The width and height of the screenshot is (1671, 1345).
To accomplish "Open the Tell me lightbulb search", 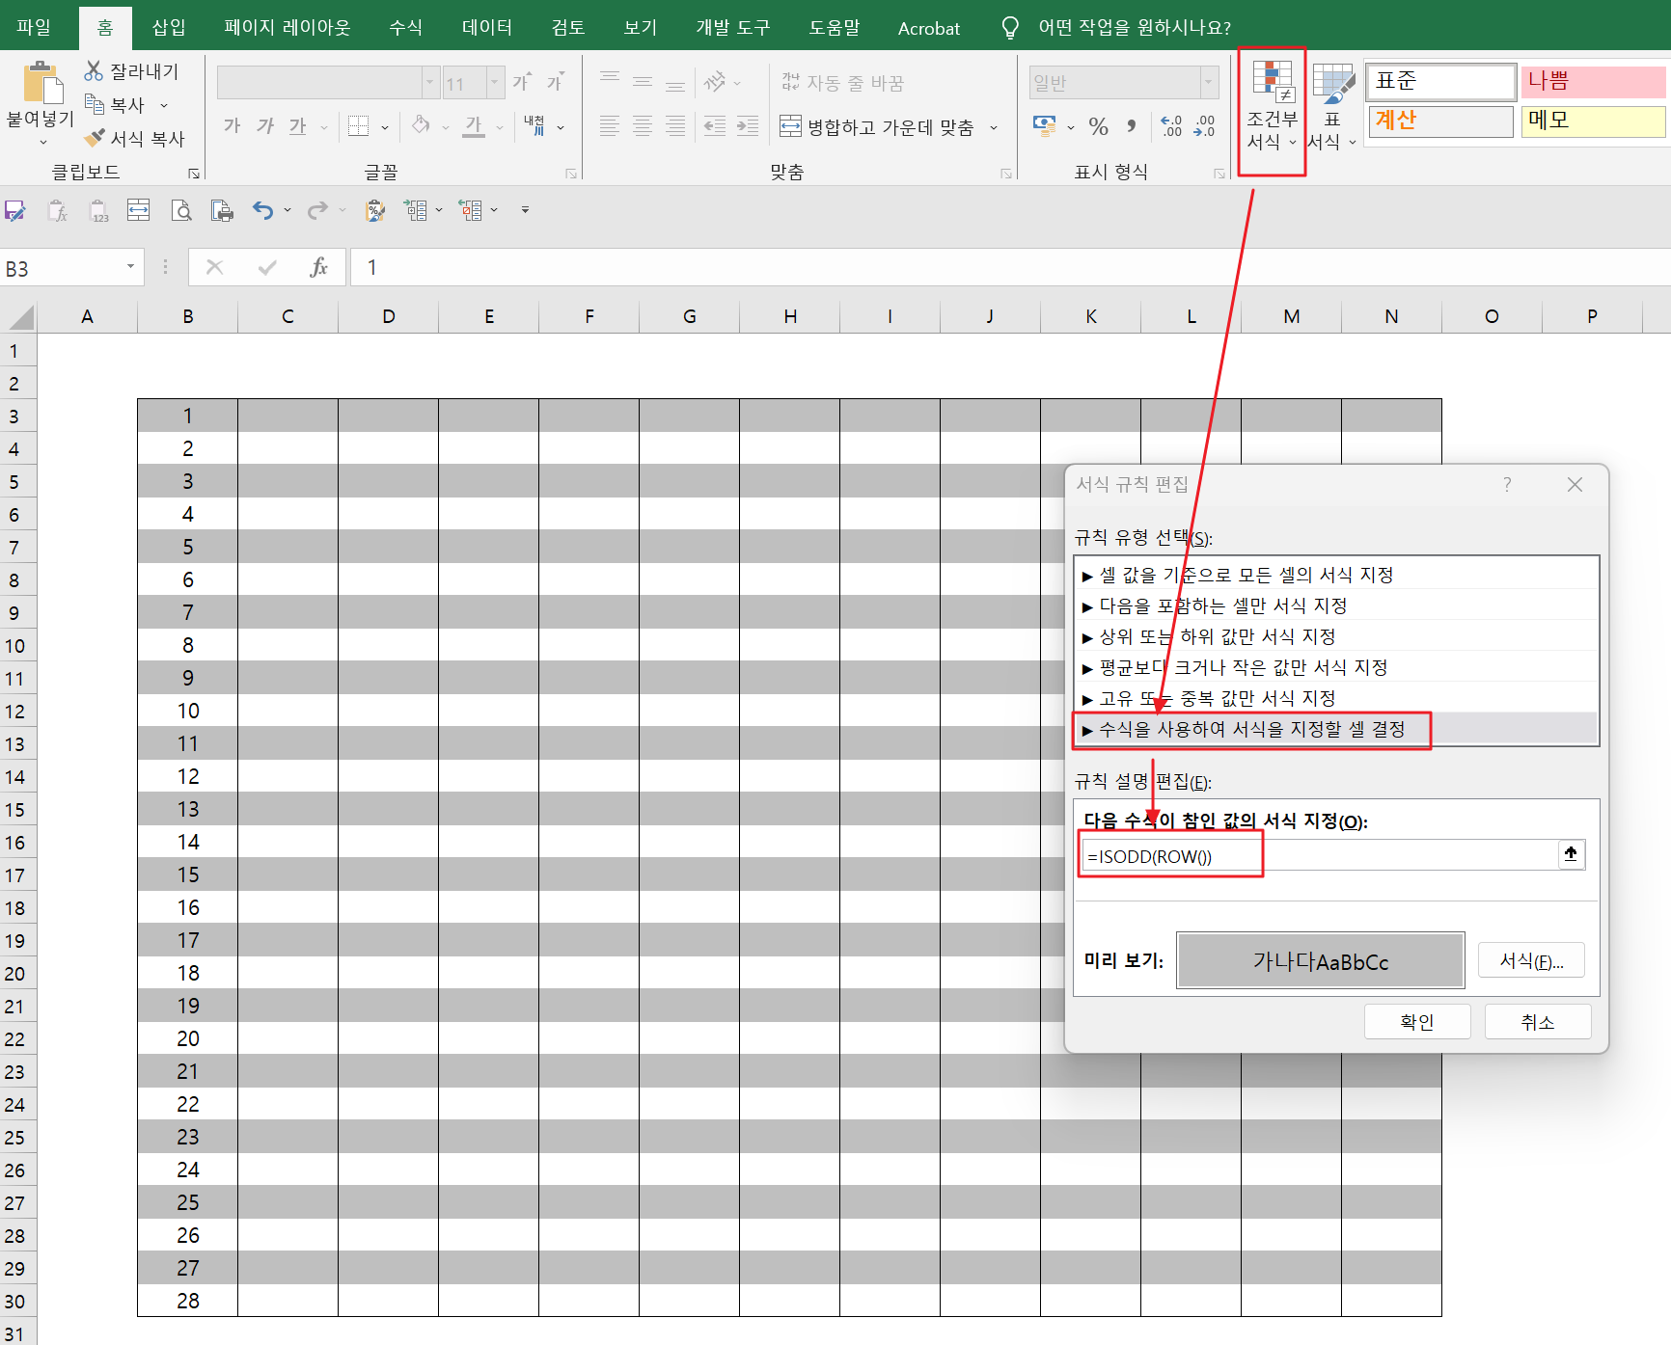I will (1010, 27).
